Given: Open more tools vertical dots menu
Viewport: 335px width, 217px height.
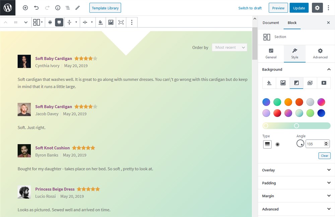Looking at the screenshot, I should (x=328, y=8).
